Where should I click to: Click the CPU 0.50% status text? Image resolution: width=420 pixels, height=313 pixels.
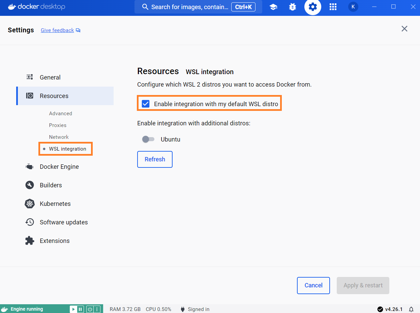click(x=158, y=309)
